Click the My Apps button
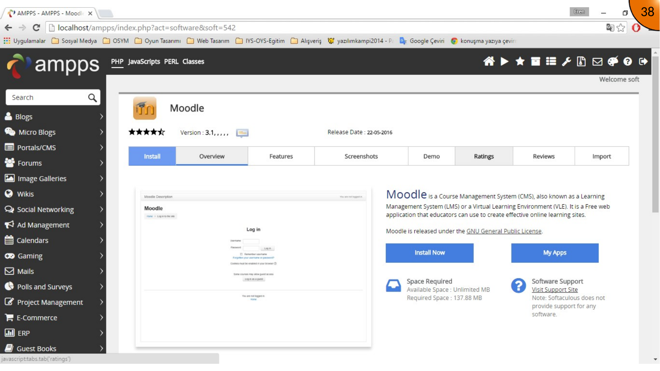660x371 pixels. click(555, 253)
